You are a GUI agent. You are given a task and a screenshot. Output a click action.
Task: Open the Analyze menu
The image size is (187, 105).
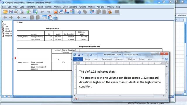tap(57, 7)
